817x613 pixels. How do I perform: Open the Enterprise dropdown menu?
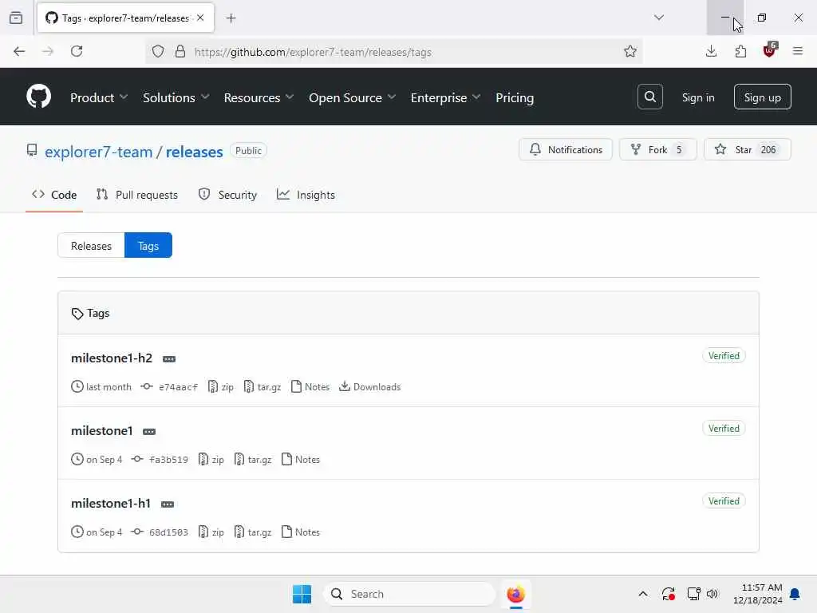[445, 97]
